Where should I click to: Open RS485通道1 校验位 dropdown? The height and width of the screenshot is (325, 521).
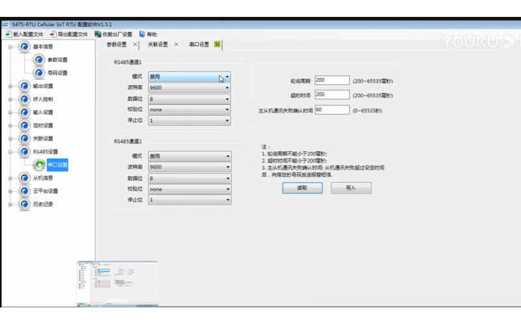190,109
